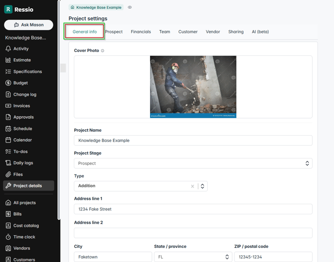Click the Cover Photo info icon
The height and width of the screenshot is (262, 334).
click(x=102, y=51)
